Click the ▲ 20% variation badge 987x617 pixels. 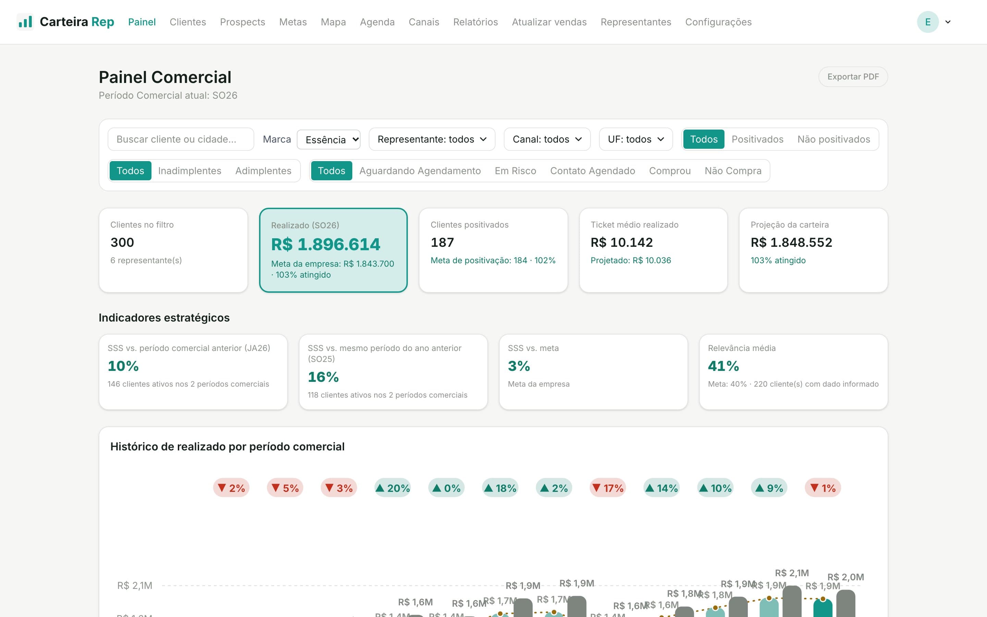coord(393,488)
